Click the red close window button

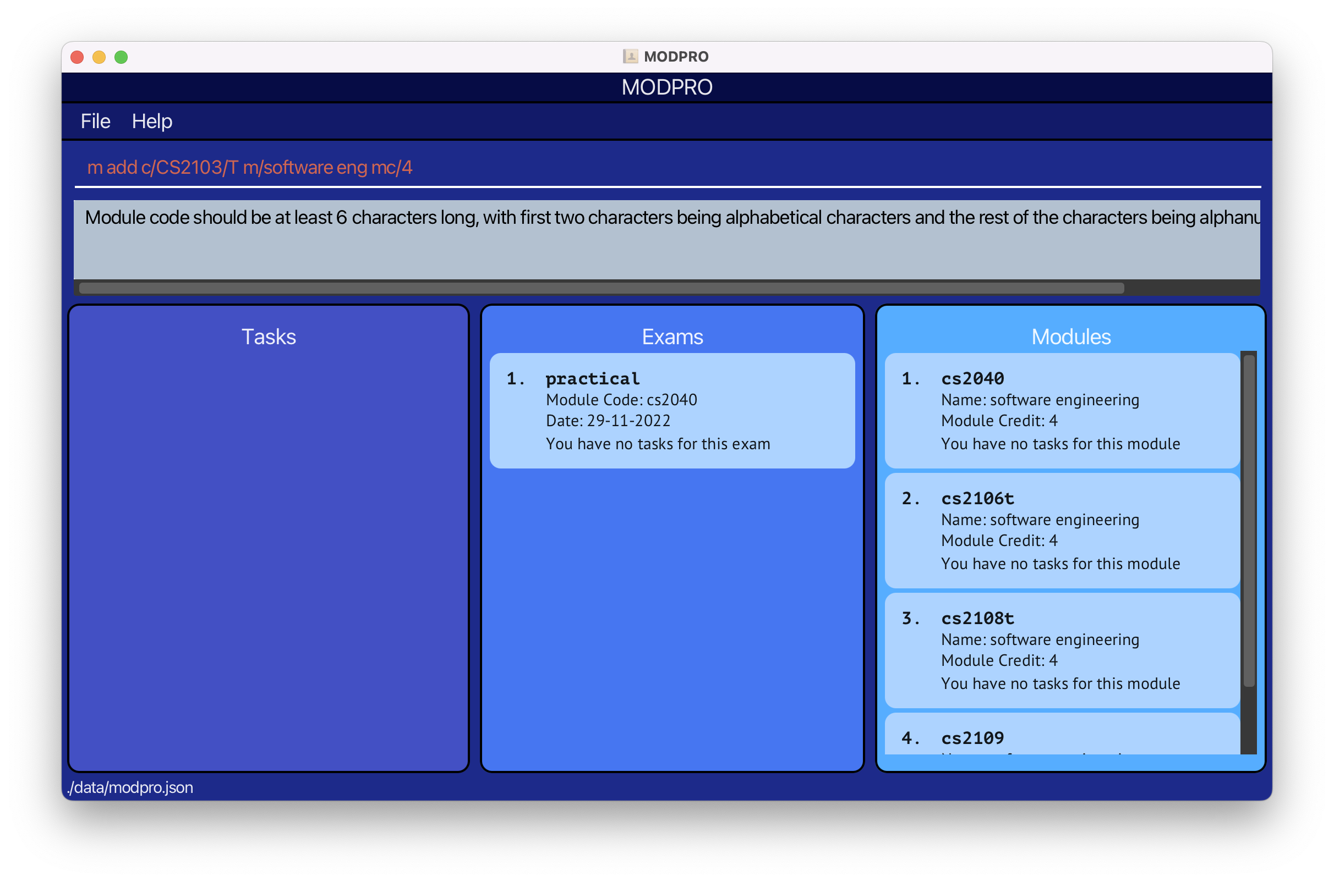pyautogui.click(x=77, y=57)
